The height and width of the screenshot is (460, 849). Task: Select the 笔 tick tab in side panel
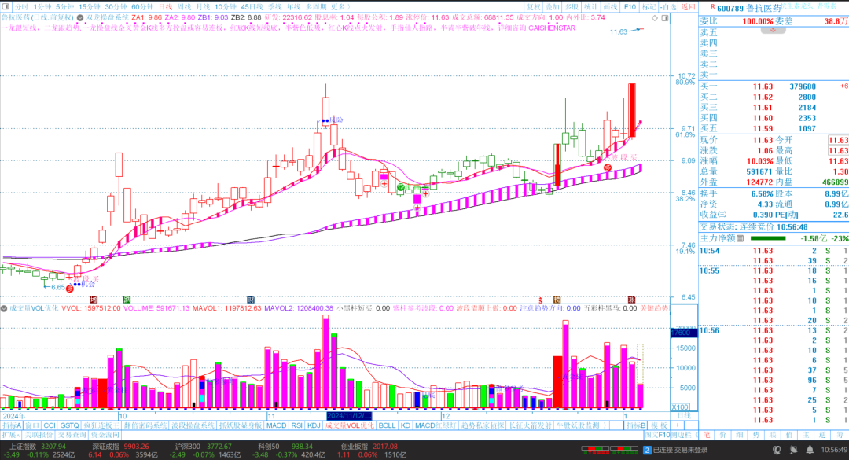[707, 435]
